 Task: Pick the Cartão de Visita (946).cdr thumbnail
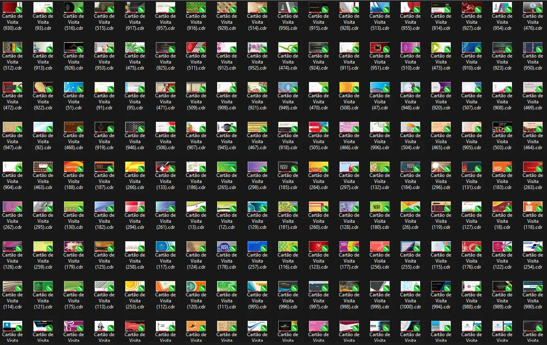click(x=135, y=127)
